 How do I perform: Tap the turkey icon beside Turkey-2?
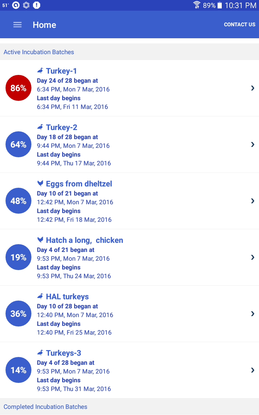tap(40, 127)
